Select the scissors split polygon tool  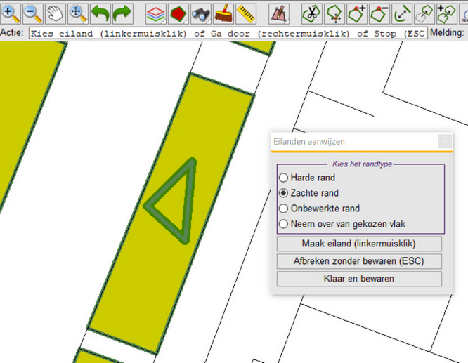point(311,14)
